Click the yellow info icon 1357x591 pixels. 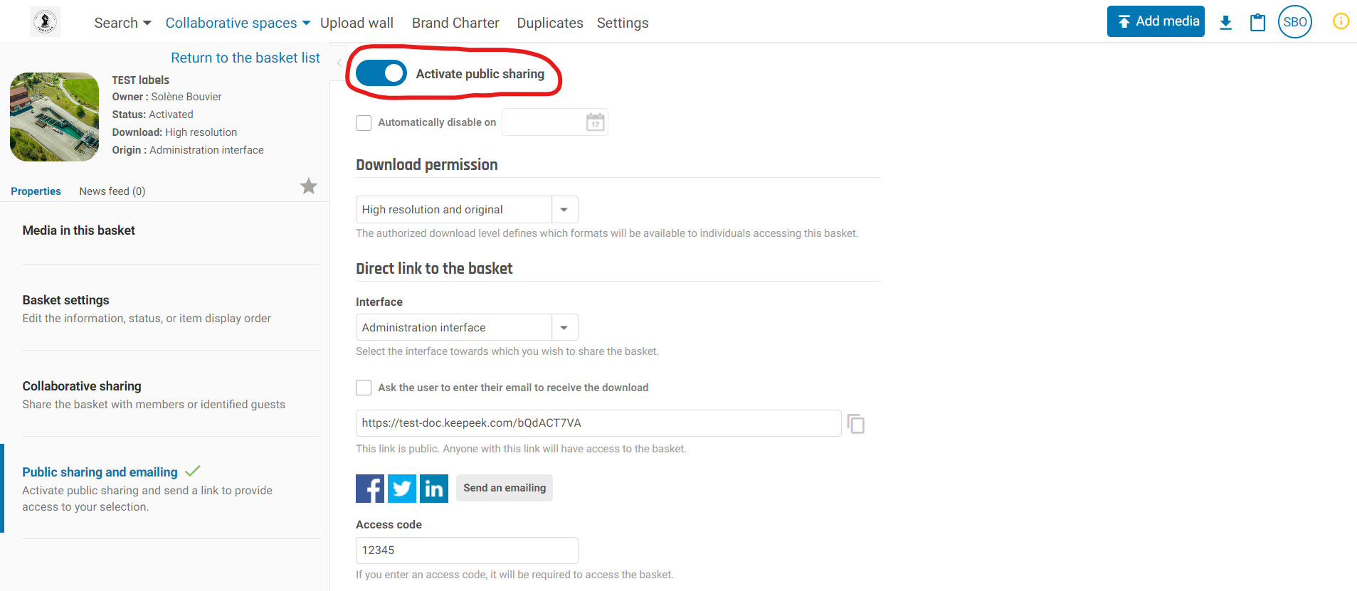coord(1341,21)
